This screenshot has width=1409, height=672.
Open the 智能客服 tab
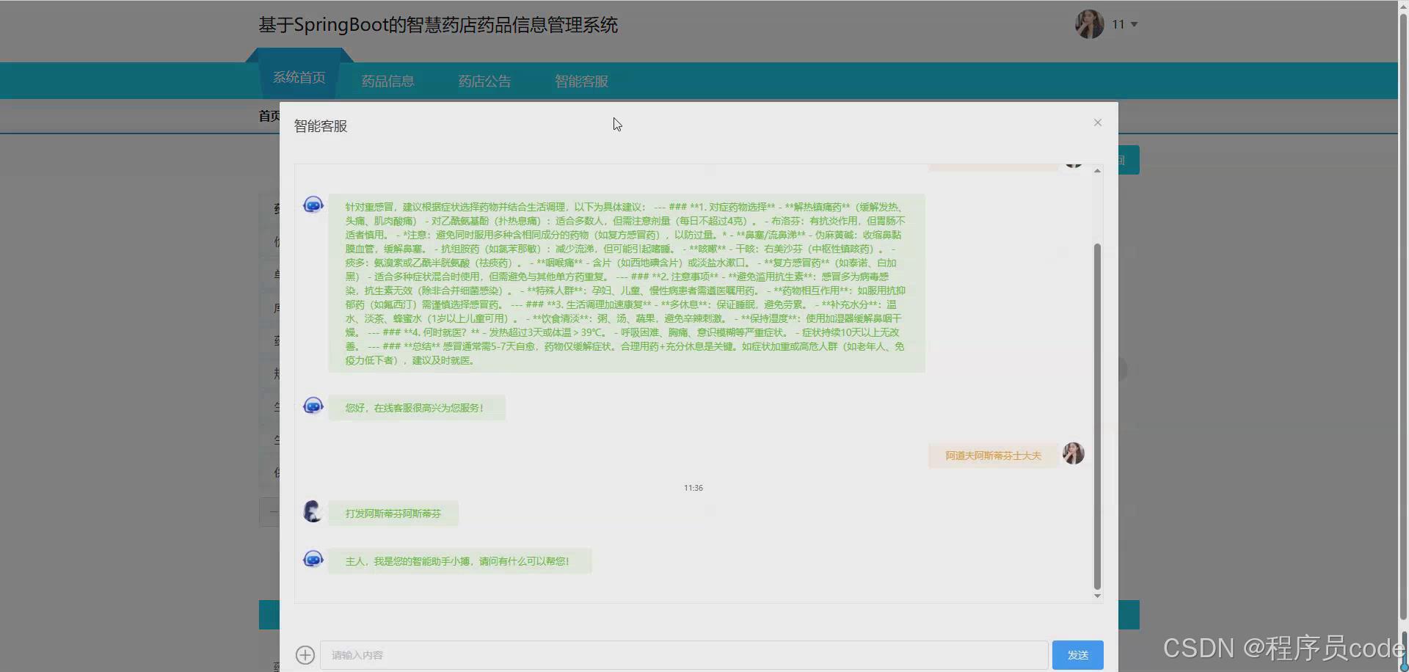(580, 81)
